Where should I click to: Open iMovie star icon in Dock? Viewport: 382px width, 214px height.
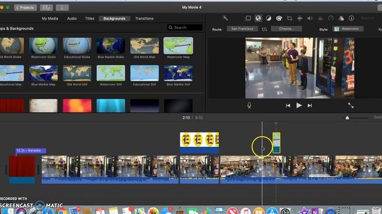pos(304,211)
